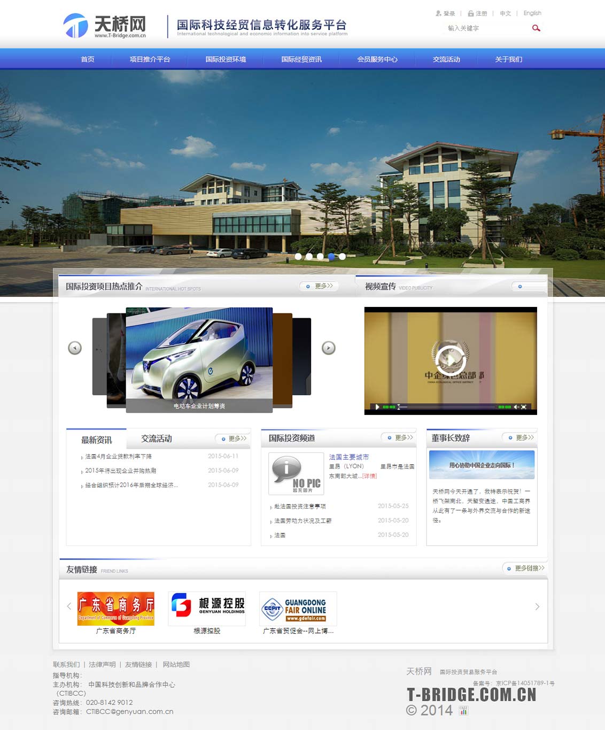Select the first banner slide dot
Viewport: 605px width, 730px height.
point(298,257)
